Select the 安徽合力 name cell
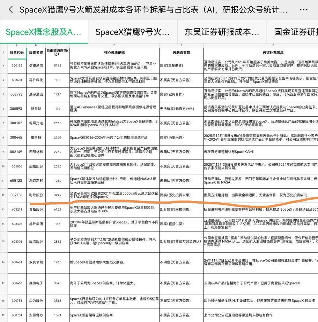This screenshot has width=318, height=322. coord(36,315)
